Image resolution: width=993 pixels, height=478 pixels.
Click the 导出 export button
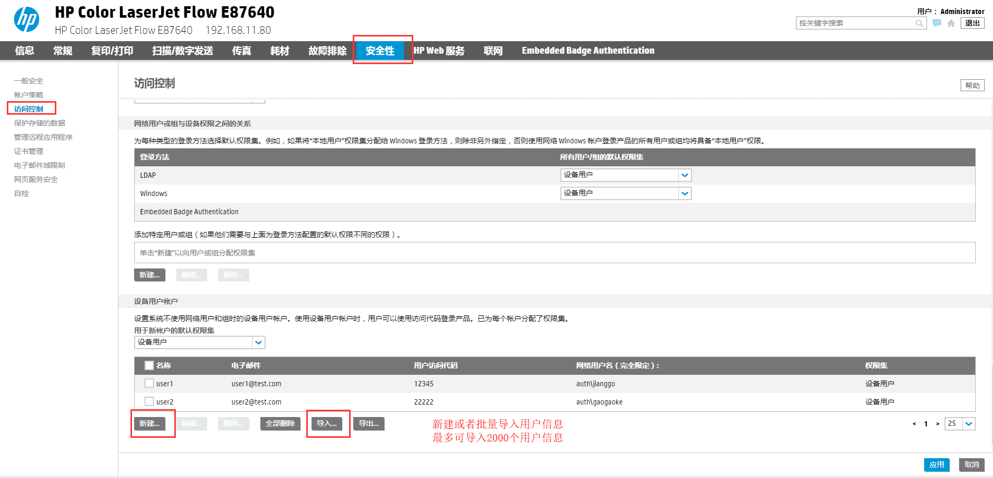click(369, 424)
